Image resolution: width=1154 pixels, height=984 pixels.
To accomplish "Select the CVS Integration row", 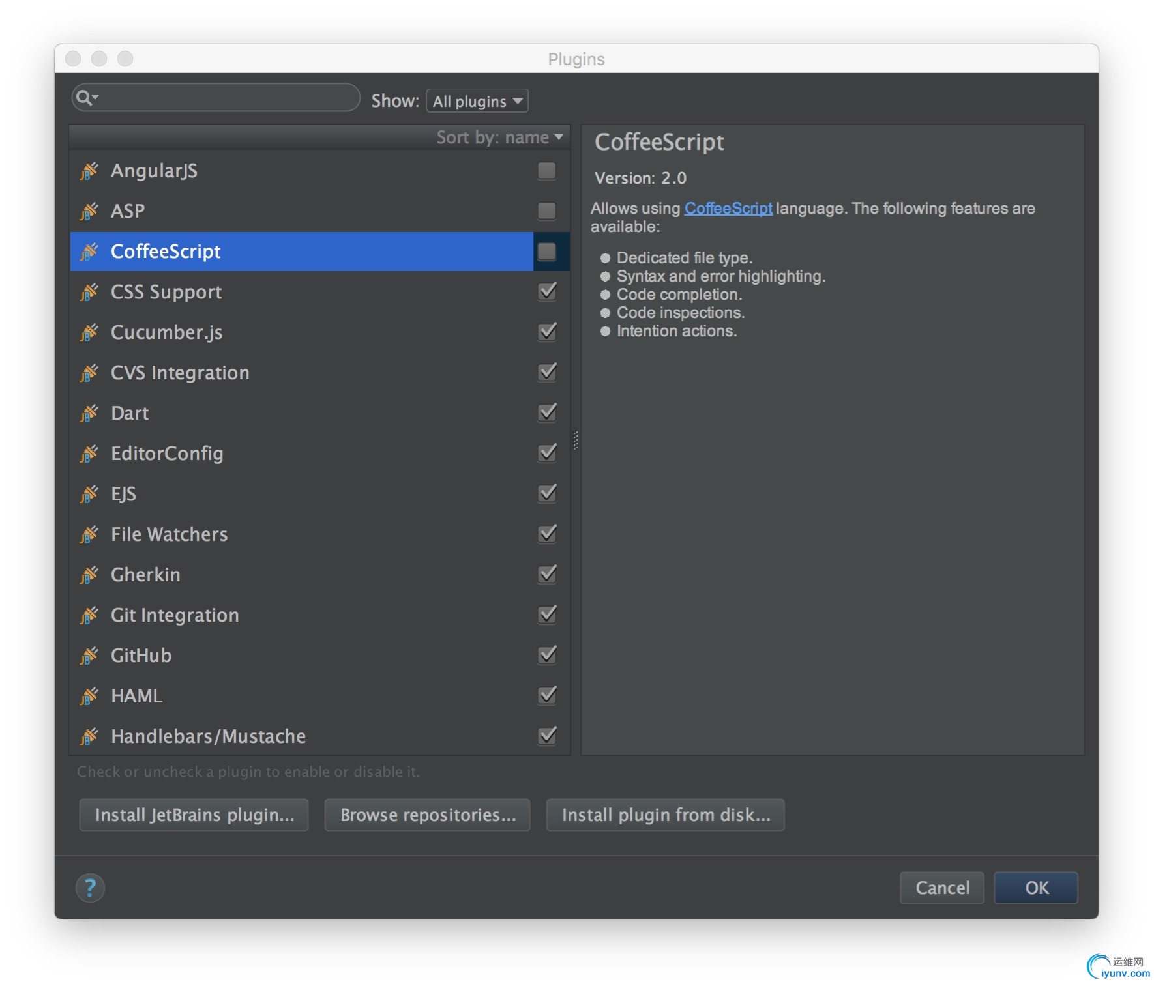I will [x=319, y=373].
